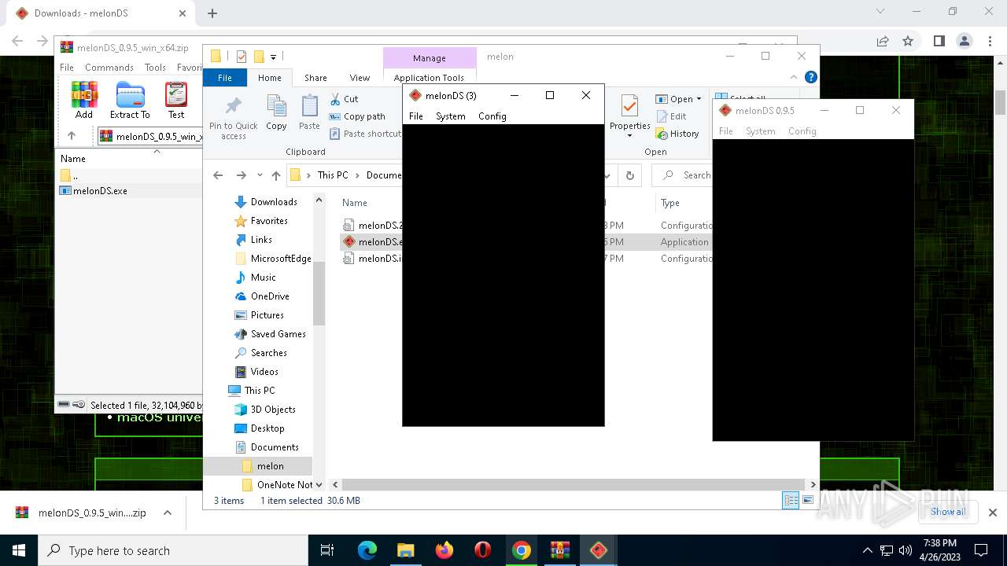Switch to Explorer Share tab
Viewport: 1007px width, 566px height.
(x=315, y=78)
